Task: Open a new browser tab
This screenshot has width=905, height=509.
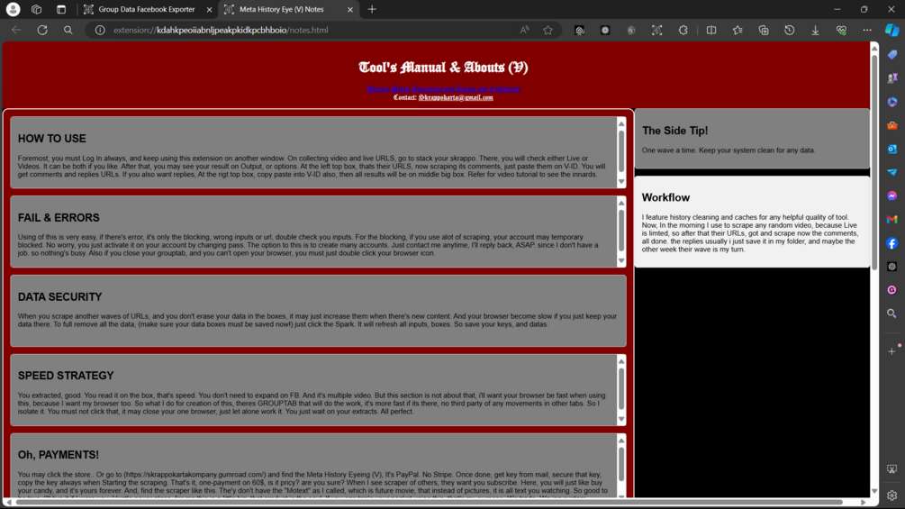Action: tap(372, 9)
